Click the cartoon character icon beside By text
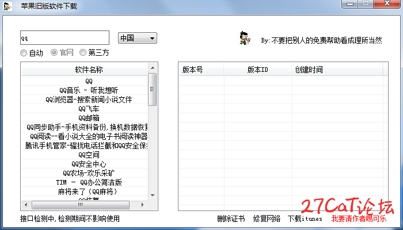 [245, 39]
